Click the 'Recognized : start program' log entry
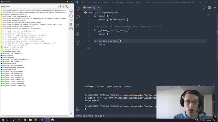The width and height of the screenshot is (218, 122). click(15, 59)
